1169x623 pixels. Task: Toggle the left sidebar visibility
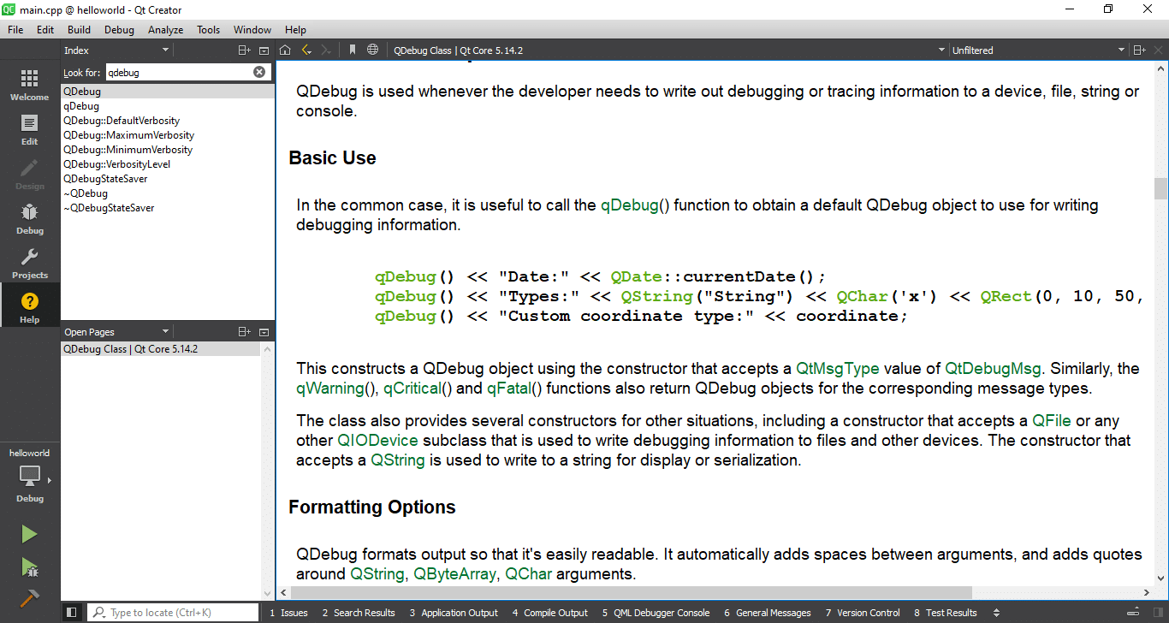click(x=72, y=613)
